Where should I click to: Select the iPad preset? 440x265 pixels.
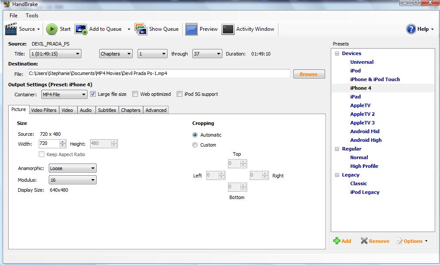point(355,97)
